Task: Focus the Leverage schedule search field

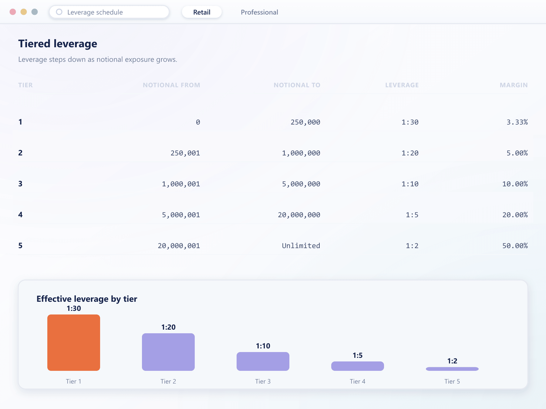Action: pos(109,12)
